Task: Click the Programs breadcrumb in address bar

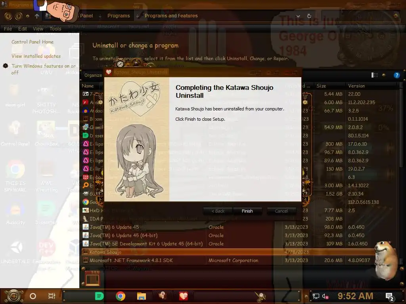Action: tap(119, 16)
